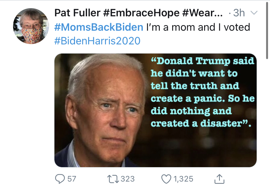This screenshot has width=270, height=190.
Task: Open Pat Fuller's profile from the name
Action: pos(77,13)
